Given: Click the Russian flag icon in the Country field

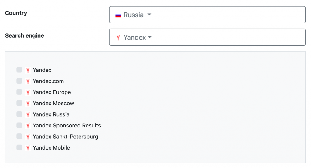Looking at the screenshot, I should click(x=118, y=15).
